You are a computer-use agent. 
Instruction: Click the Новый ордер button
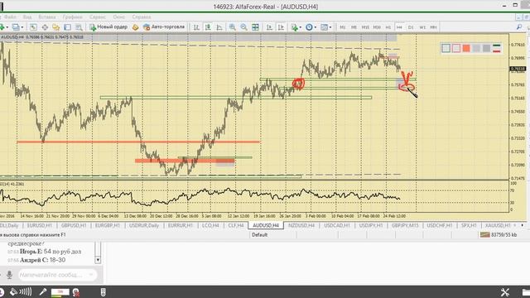(x=108, y=27)
